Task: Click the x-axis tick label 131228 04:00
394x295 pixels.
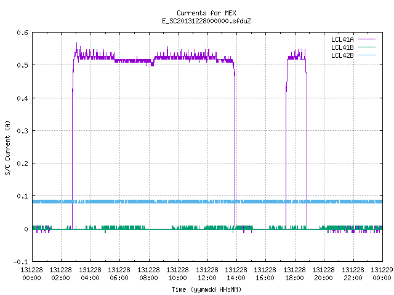Action: pos(90,274)
